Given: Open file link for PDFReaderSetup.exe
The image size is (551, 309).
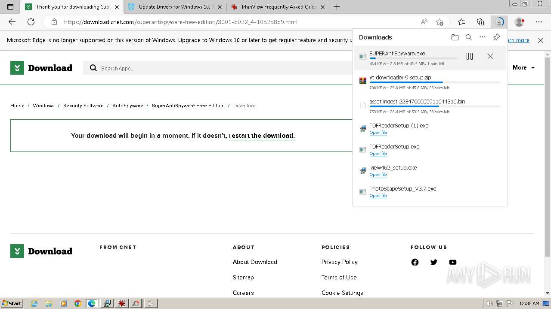Looking at the screenshot, I should tap(378, 154).
